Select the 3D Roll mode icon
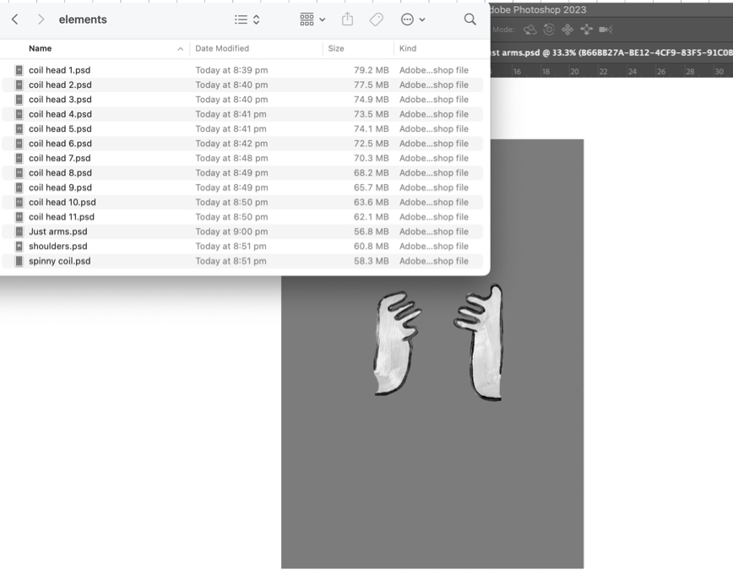 549,30
